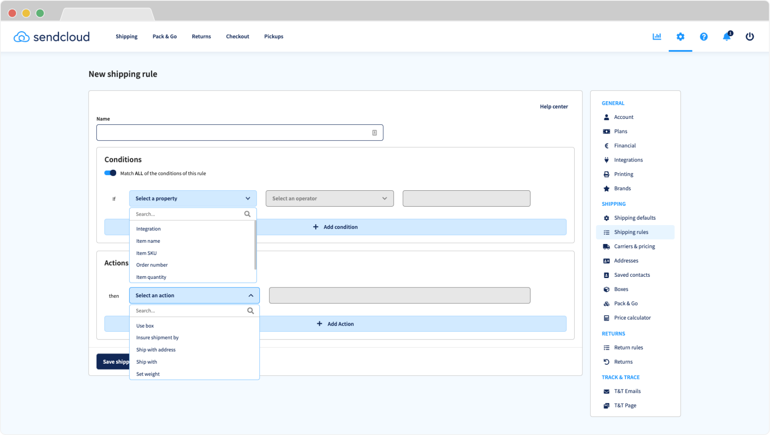Check the notifications bell icon

[x=726, y=37]
